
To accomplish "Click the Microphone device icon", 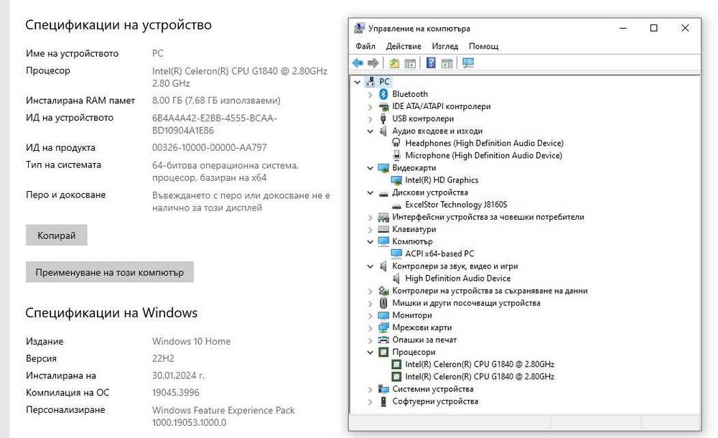I will click(396, 155).
